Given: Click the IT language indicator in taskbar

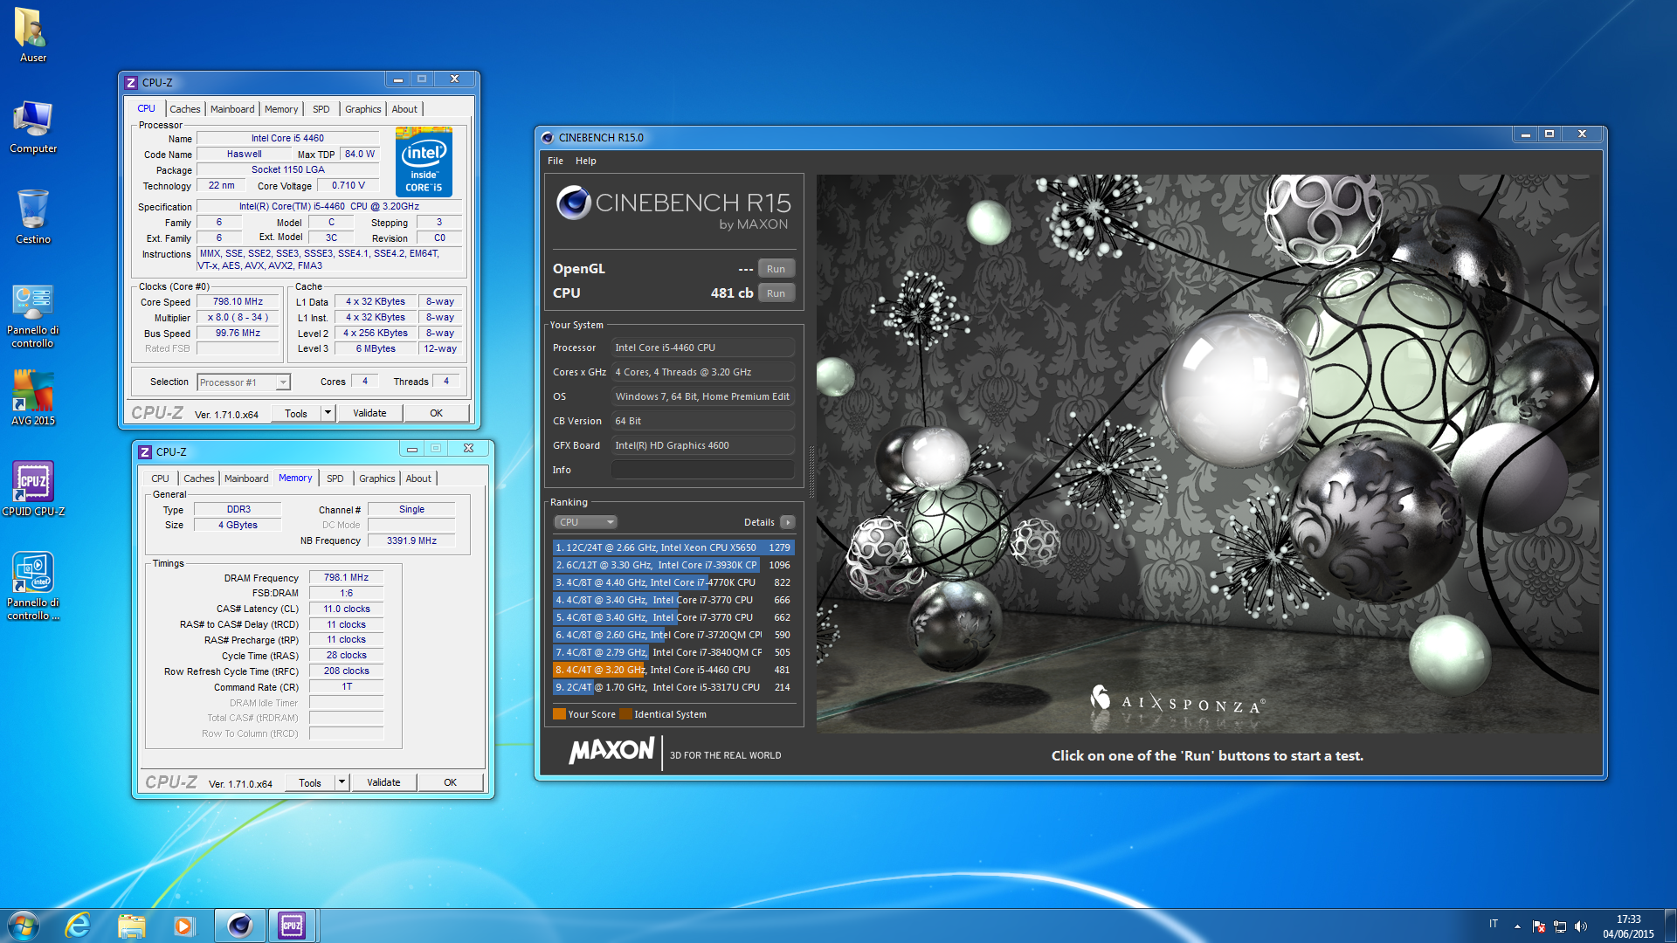Looking at the screenshot, I should point(1494,924).
